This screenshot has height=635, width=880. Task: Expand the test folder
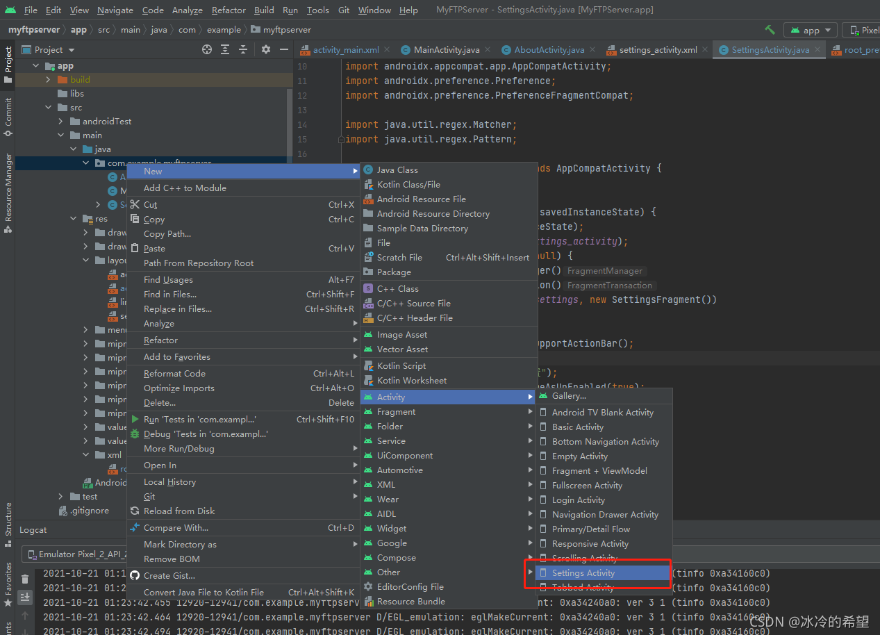coord(61,496)
